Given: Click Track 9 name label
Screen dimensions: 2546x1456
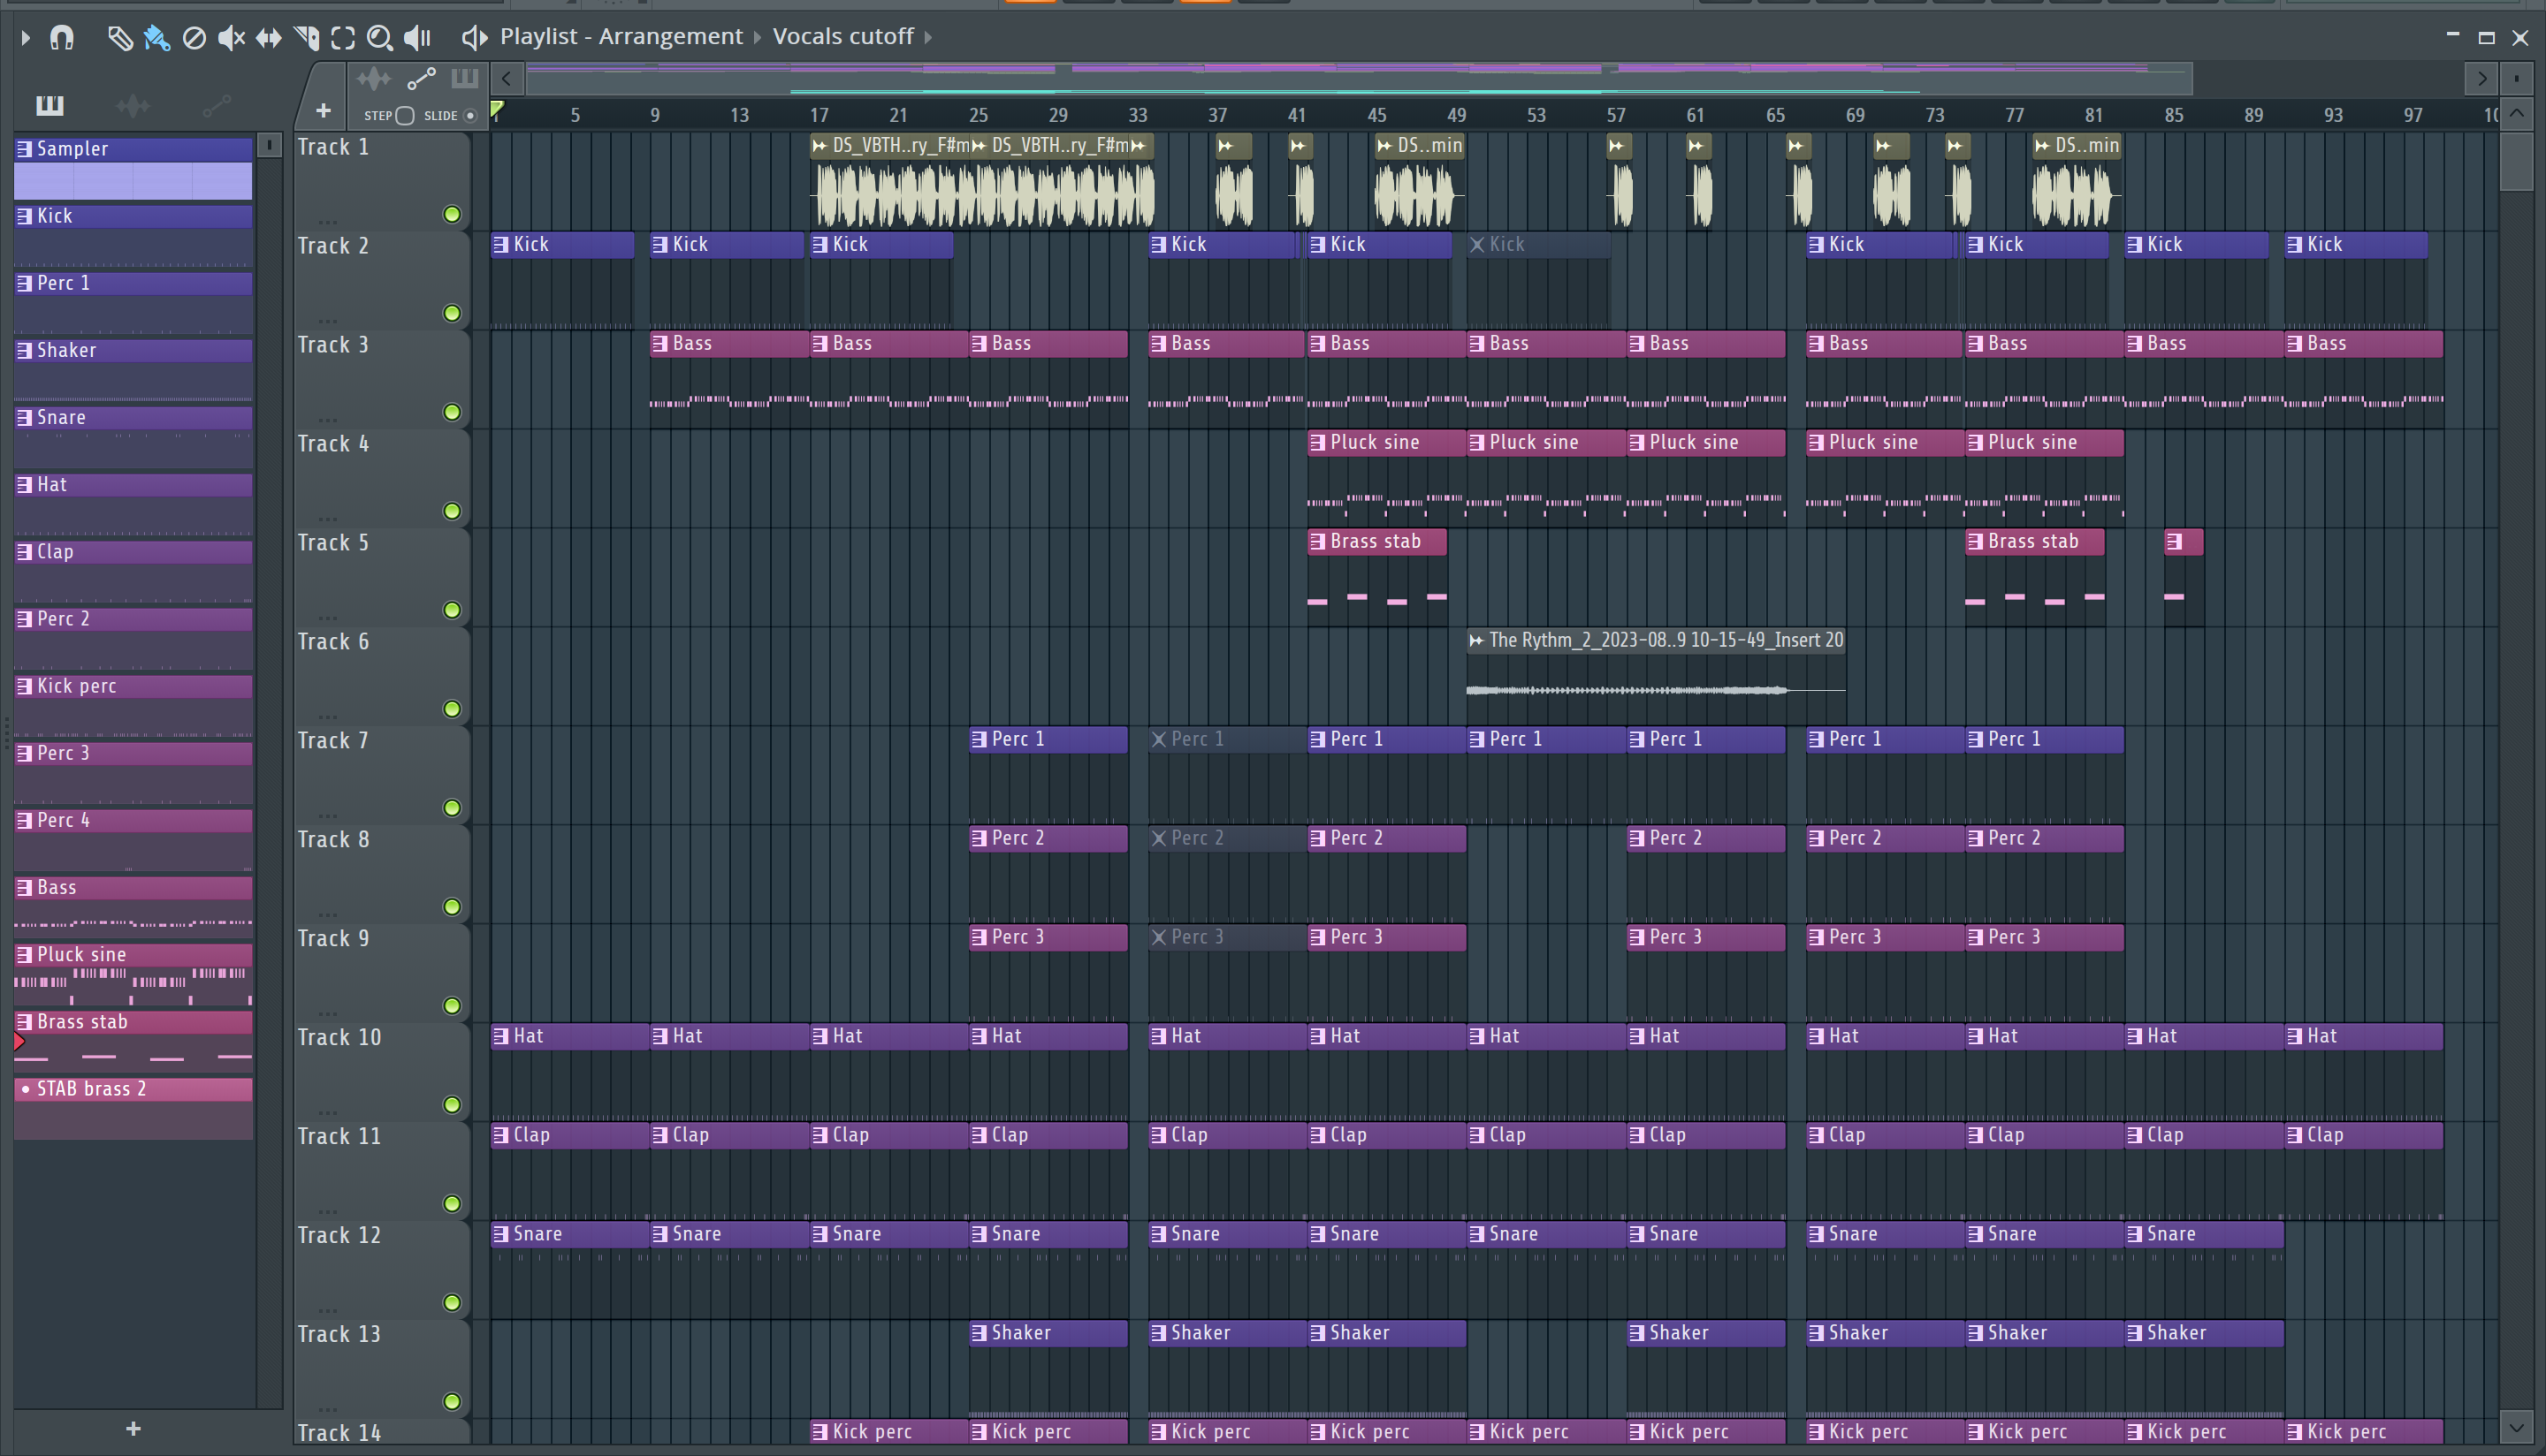Looking at the screenshot, I should 333,939.
